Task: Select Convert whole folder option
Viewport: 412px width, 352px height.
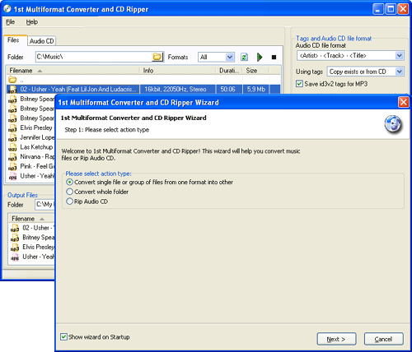Action: click(70, 192)
